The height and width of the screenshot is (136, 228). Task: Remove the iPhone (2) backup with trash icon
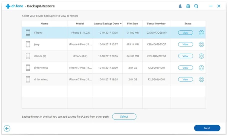point(201,56)
